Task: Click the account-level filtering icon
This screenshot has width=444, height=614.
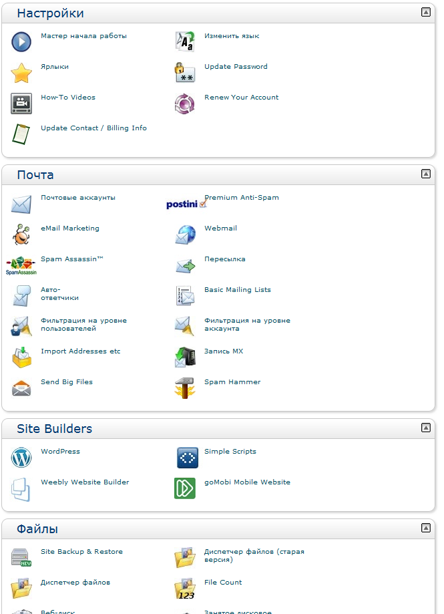Action: (185, 326)
